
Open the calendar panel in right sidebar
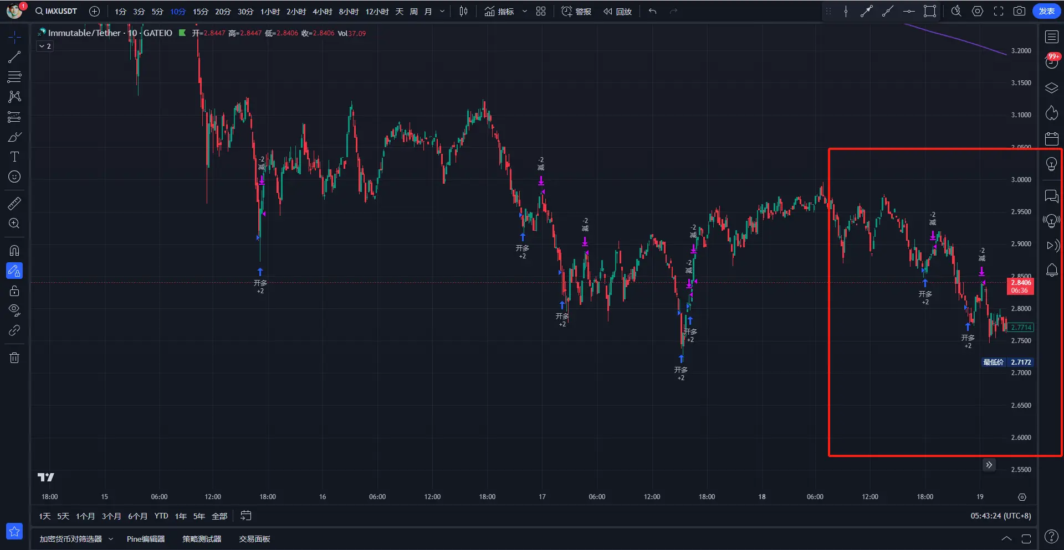[x=1051, y=138]
